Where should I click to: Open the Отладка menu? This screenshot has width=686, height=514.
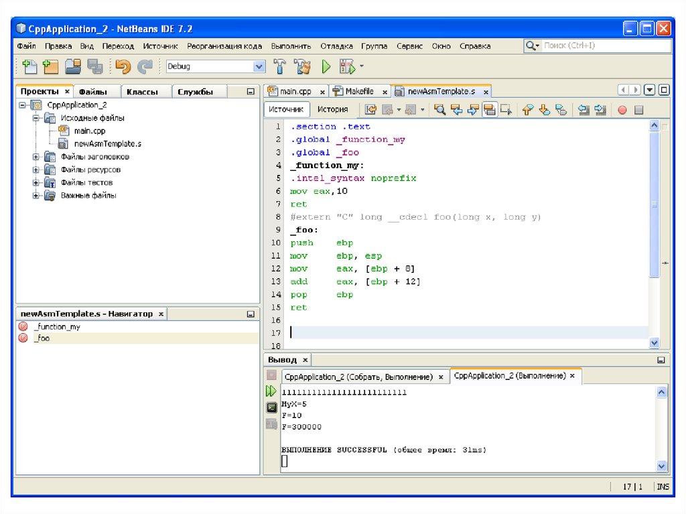[x=336, y=46]
